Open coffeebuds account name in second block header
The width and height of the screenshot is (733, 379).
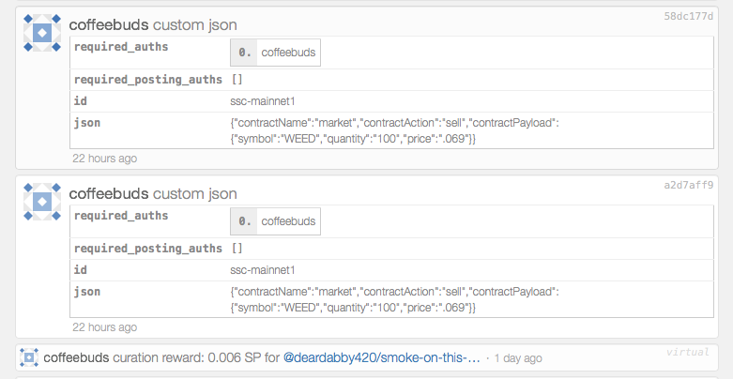point(109,193)
